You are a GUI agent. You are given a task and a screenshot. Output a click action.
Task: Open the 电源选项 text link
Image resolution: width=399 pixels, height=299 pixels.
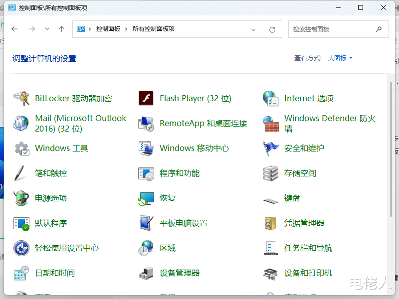tap(51, 198)
